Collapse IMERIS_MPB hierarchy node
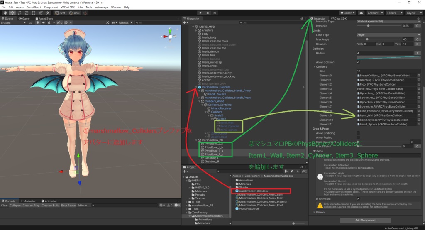 coord(193,27)
